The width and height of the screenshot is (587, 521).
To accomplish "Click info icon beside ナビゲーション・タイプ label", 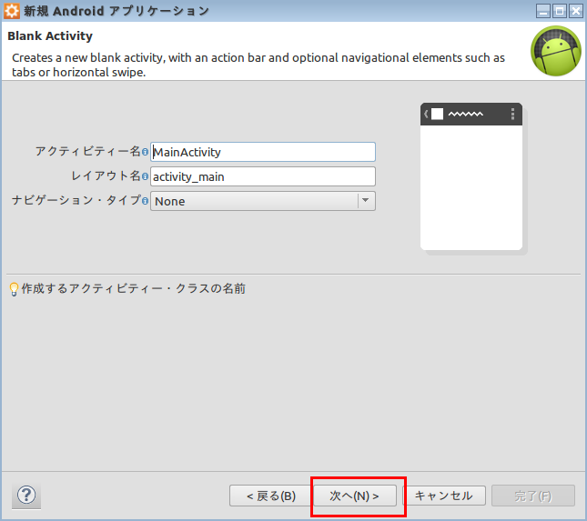I will [x=145, y=201].
